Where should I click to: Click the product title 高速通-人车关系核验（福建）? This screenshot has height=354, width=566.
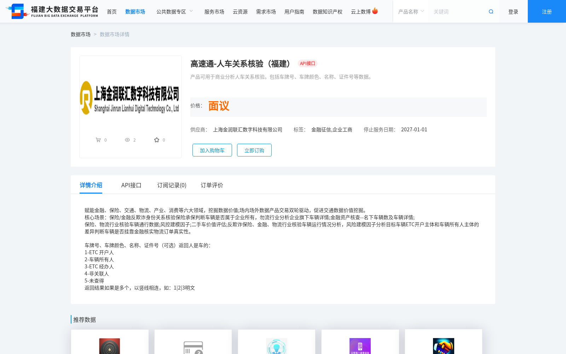(x=241, y=64)
